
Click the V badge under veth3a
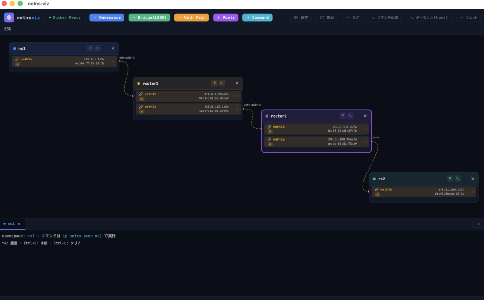(269, 145)
